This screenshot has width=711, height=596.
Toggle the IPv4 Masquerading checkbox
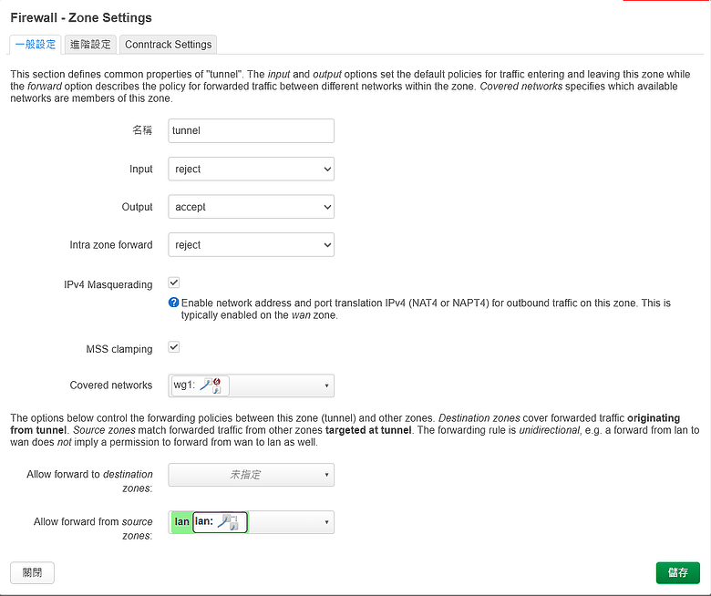(x=174, y=283)
